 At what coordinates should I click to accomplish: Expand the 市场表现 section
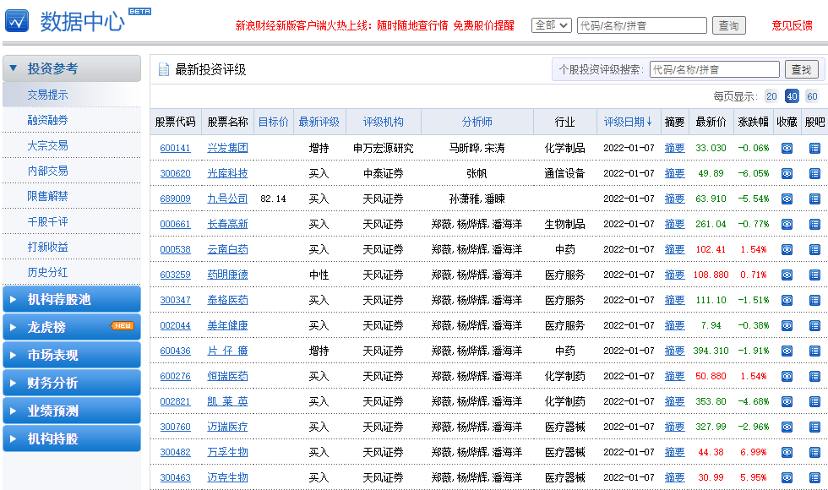coord(72,355)
